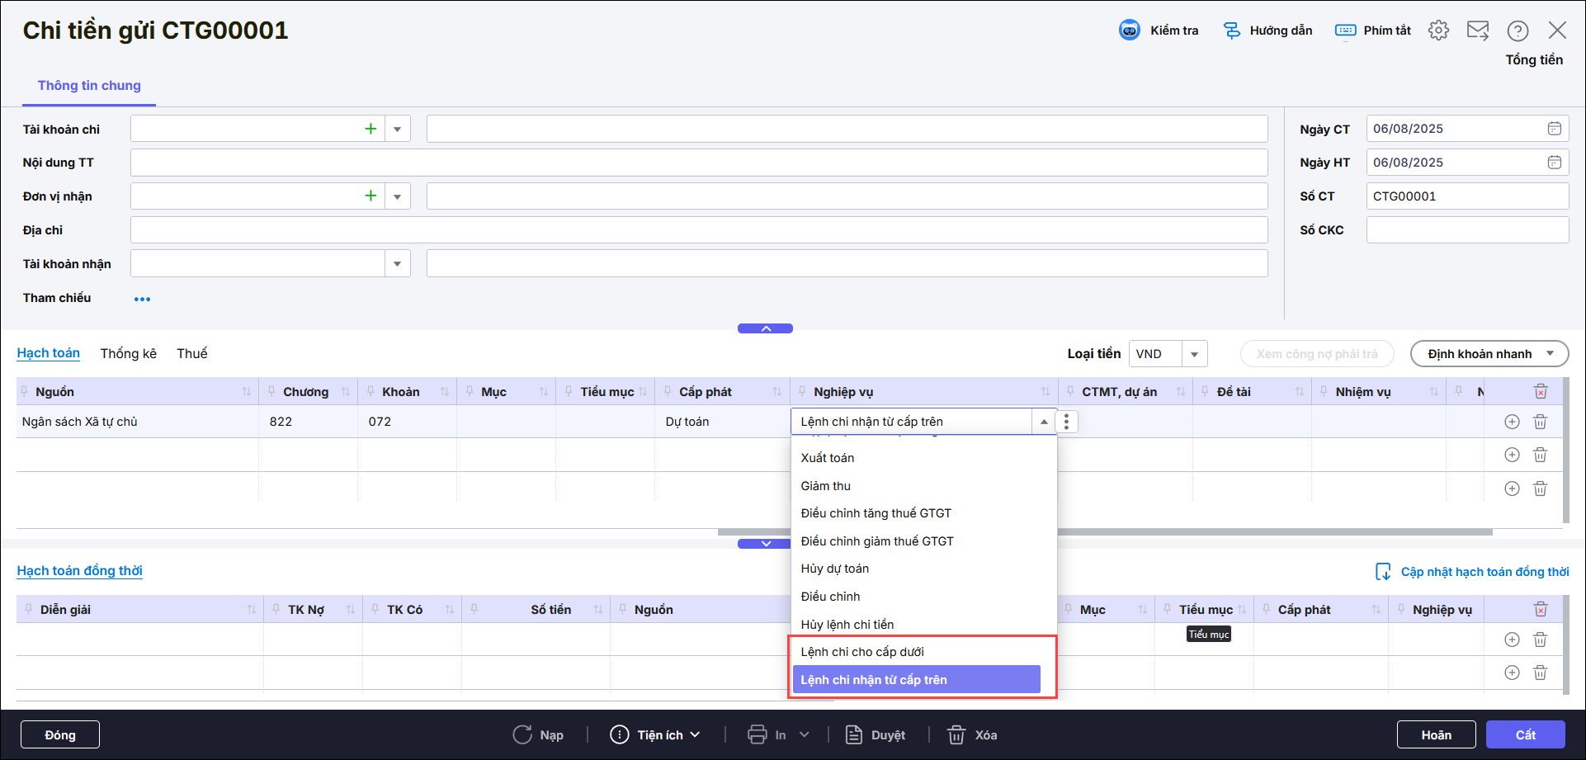Screen dimensions: 1586x760
Task: Click the Nội dung TT input field
Action: click(698, 163)
